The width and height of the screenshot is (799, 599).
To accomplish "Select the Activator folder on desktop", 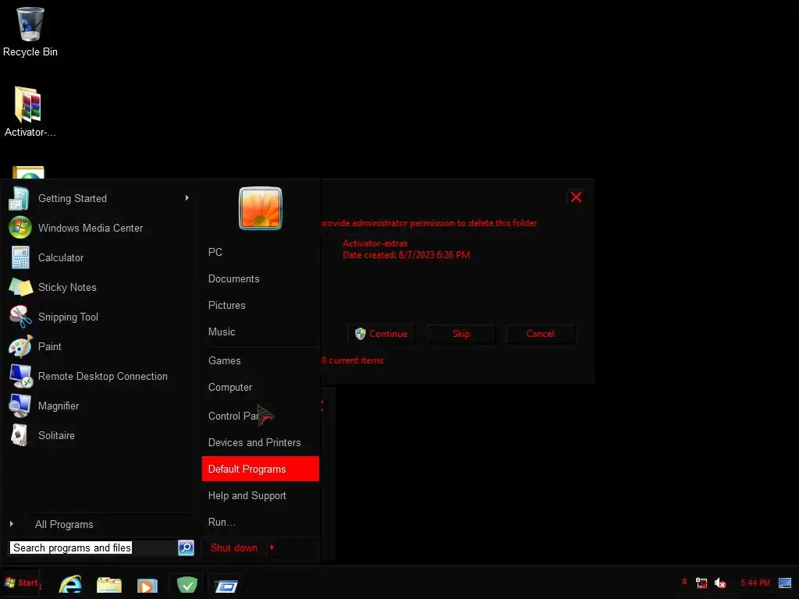I will point(30,112).
